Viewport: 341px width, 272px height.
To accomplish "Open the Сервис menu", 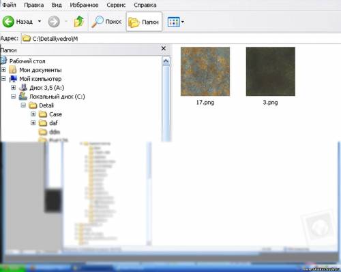I will click(116, 5).
